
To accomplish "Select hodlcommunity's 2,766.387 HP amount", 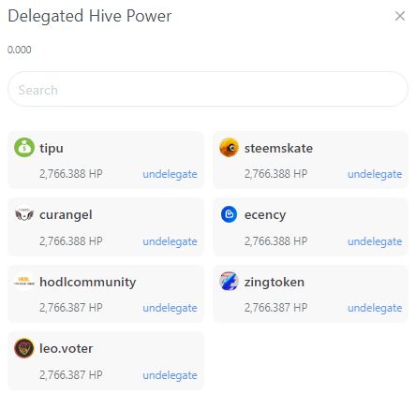I will tap(71, 308).
